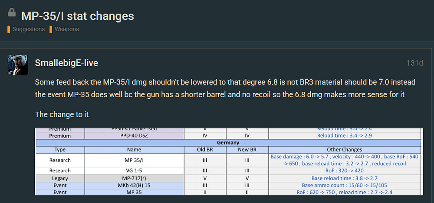Screen dimensions: 434x203
Task: Click the 131d post timestamp
Action: [x=414, y=63]
